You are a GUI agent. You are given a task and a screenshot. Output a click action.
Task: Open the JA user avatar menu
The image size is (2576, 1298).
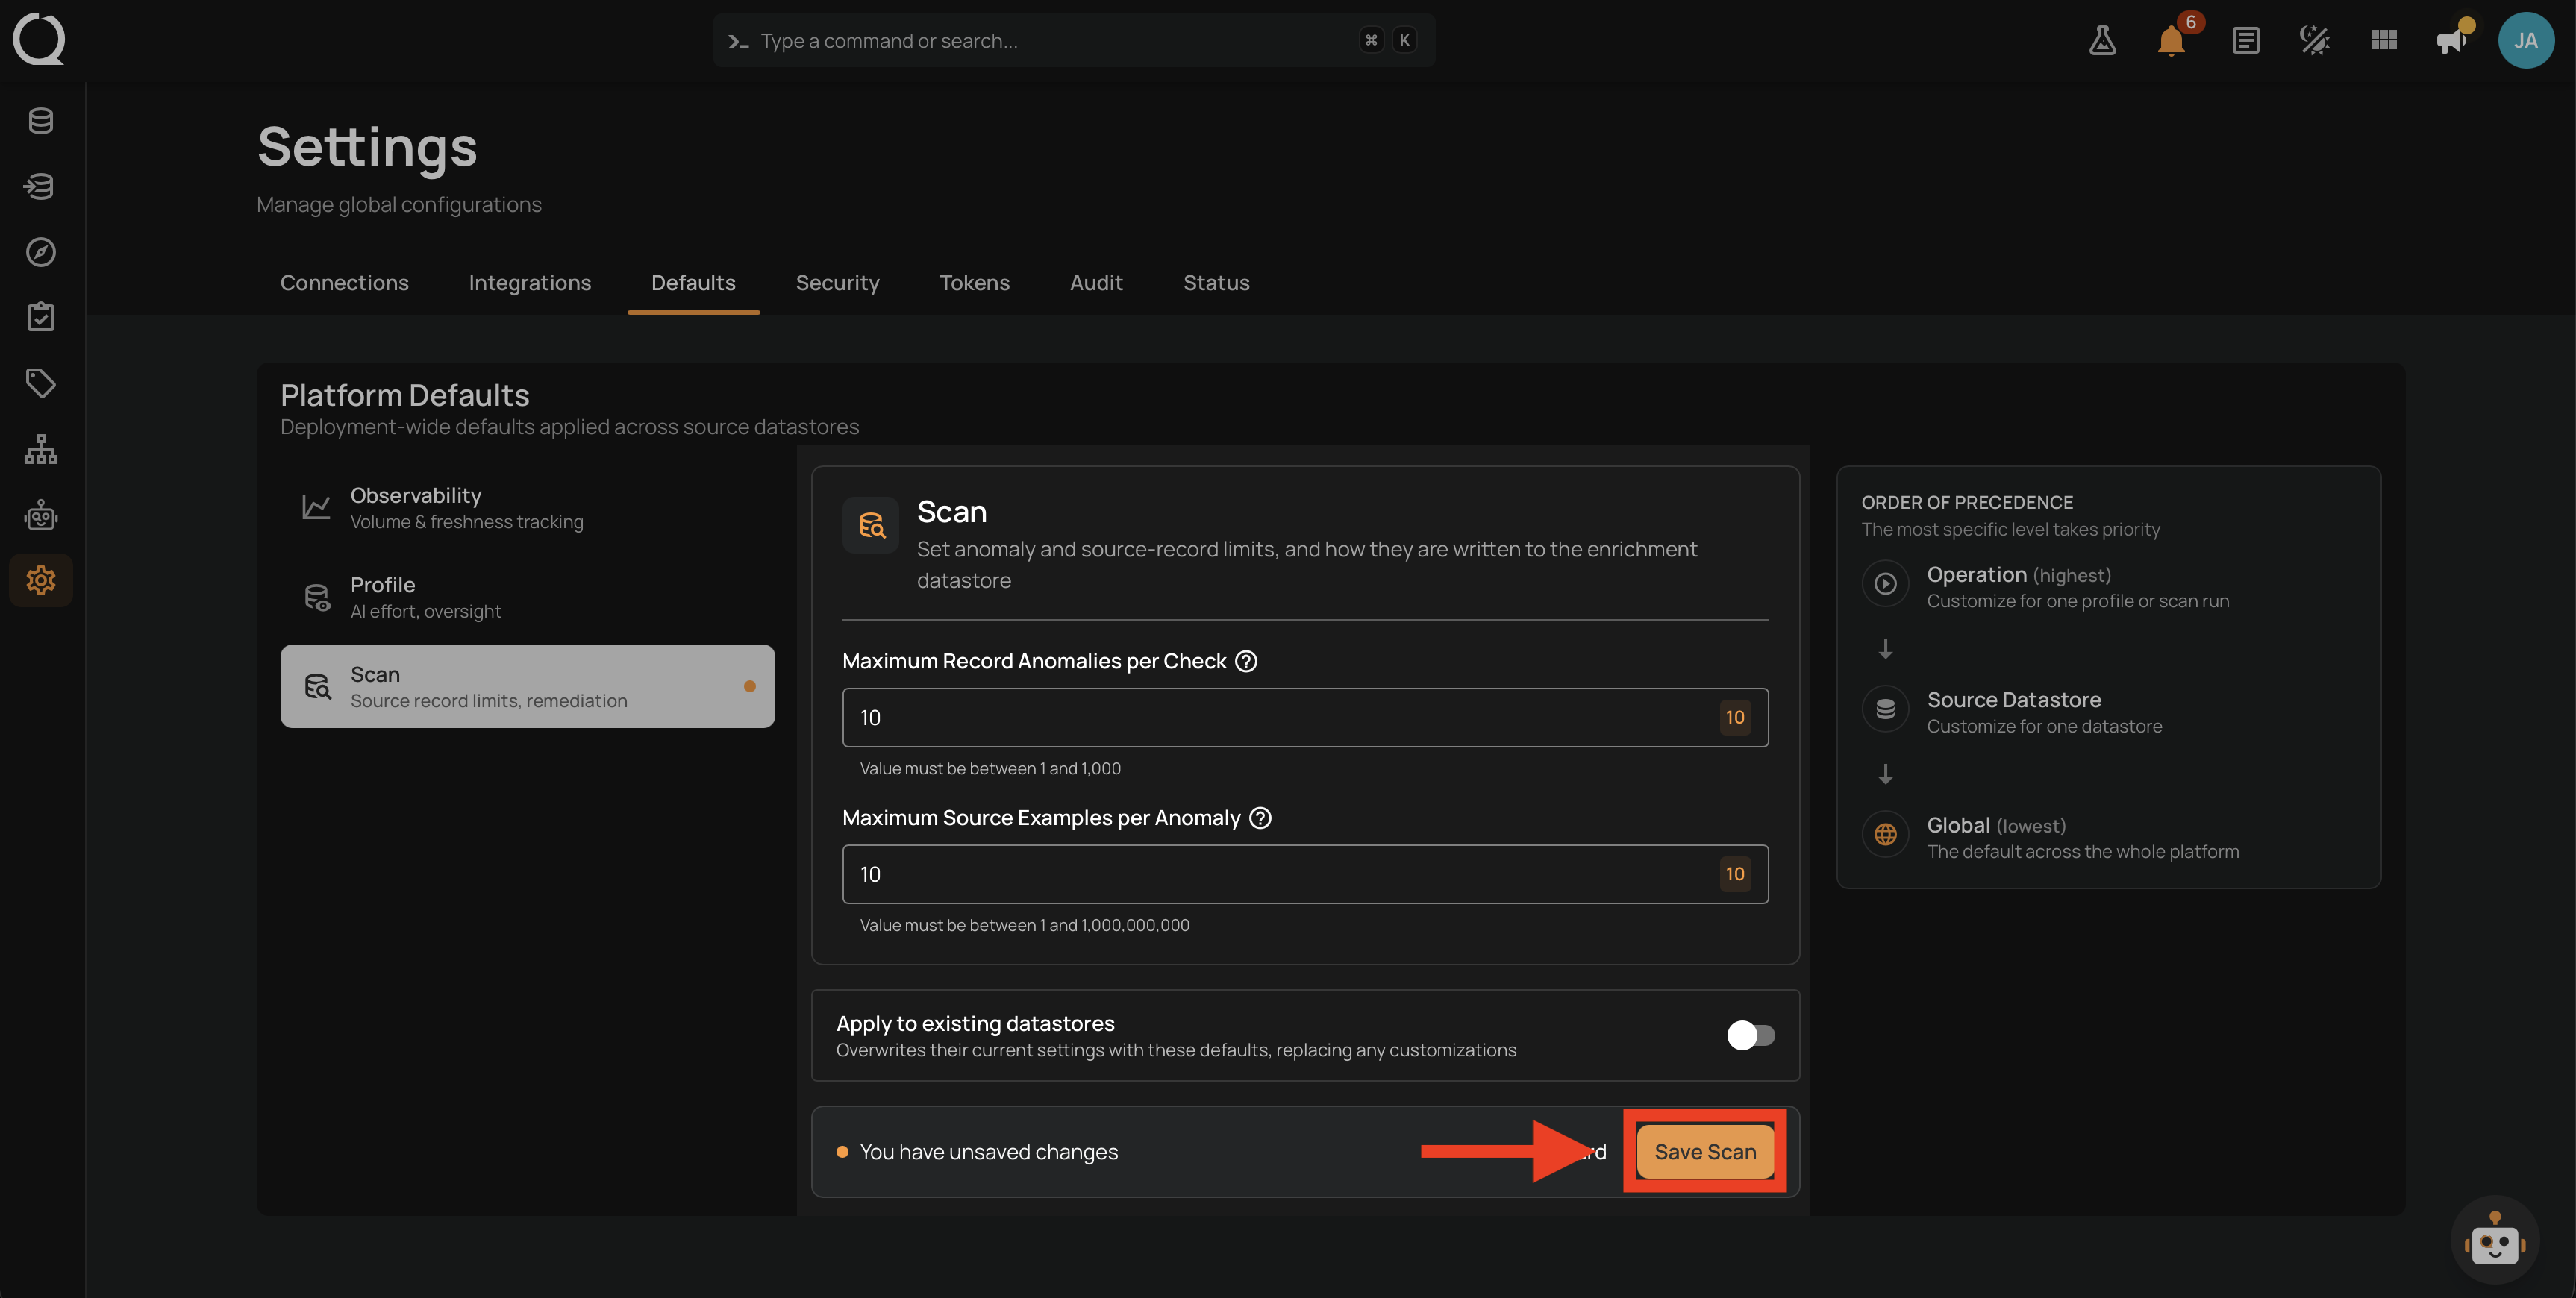coord(2525,40)
